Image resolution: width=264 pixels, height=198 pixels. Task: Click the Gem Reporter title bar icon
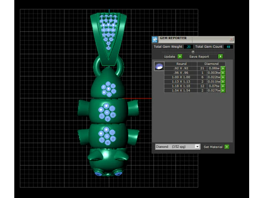pyautogui.click(x=155, y=39)
